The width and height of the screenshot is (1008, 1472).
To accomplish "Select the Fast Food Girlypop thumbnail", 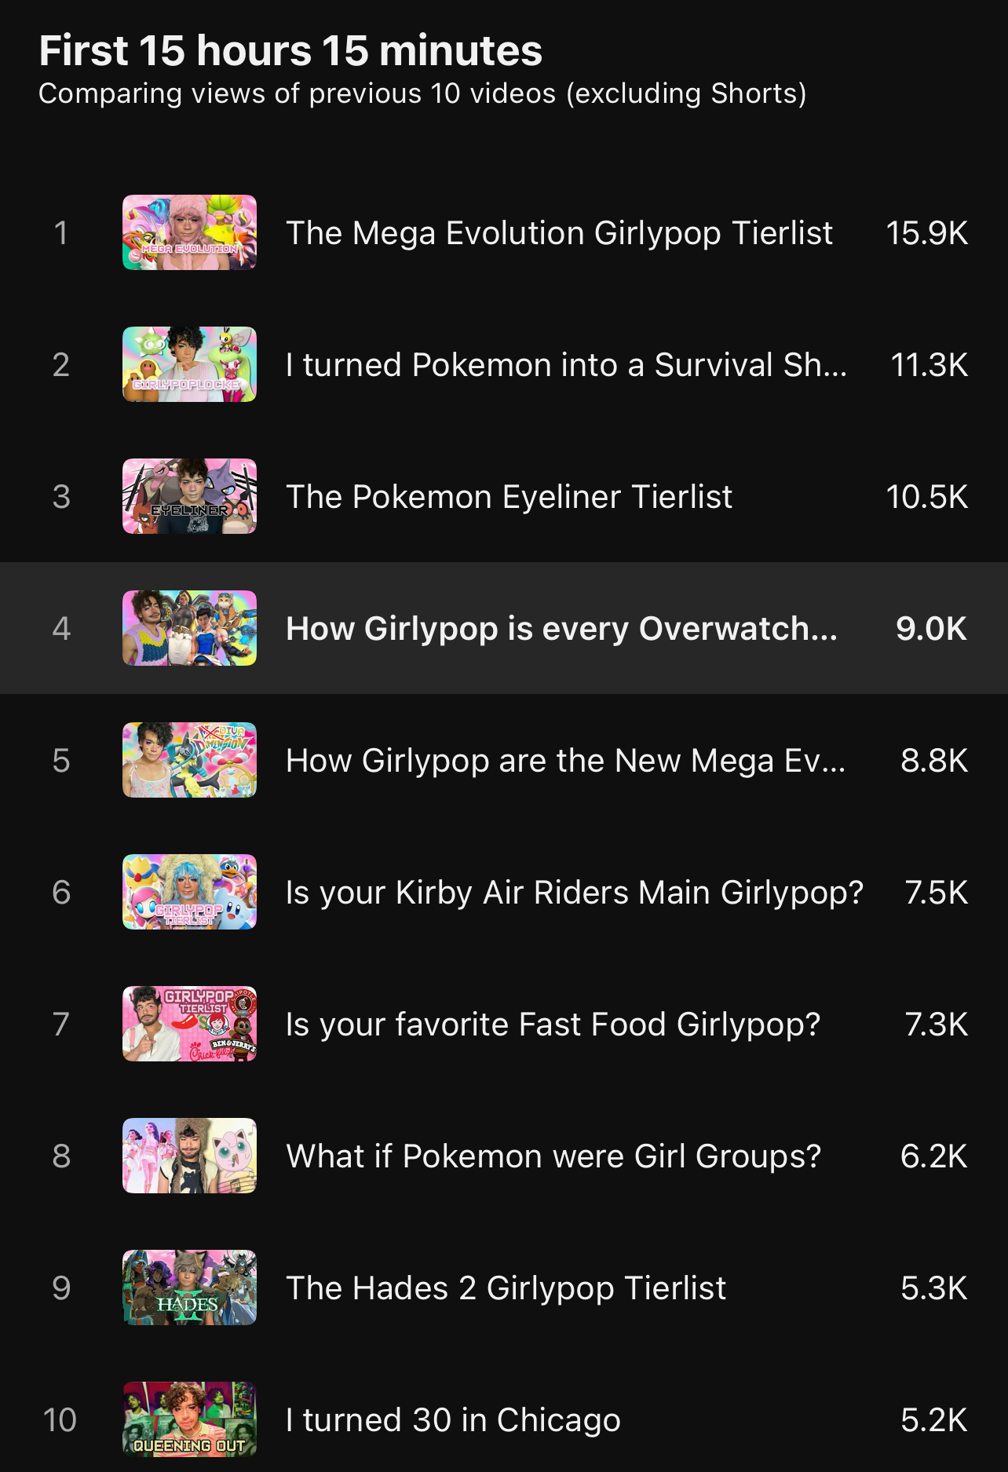I will point(189,1024).
